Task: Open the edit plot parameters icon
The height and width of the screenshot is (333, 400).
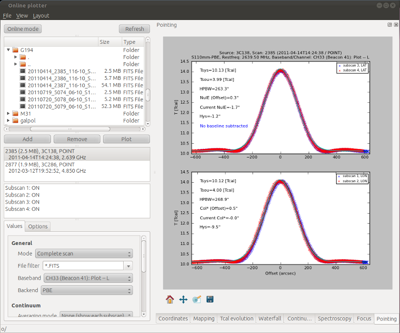Action: pos(197,299)
